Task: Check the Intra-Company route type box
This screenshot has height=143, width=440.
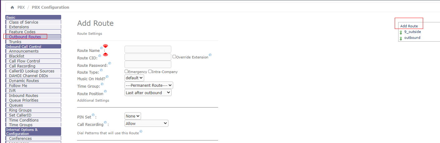Action: click(150, 71)
